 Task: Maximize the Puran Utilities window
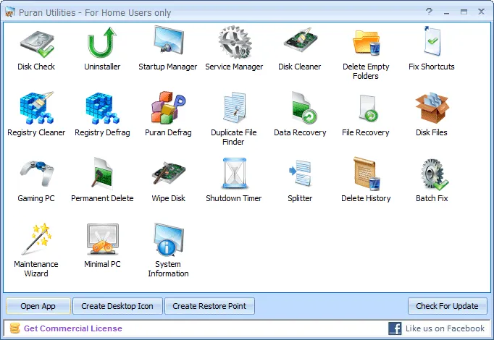point(464,12)
